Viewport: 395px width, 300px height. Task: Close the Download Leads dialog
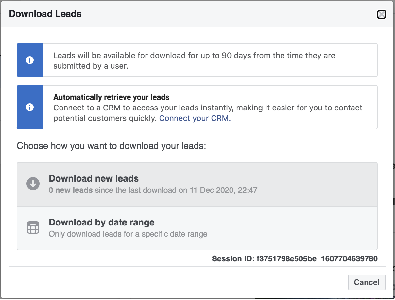(x=381, y=14)
